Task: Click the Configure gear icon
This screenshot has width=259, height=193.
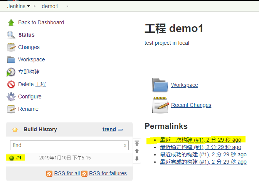Action: click(x=11, y=96)
